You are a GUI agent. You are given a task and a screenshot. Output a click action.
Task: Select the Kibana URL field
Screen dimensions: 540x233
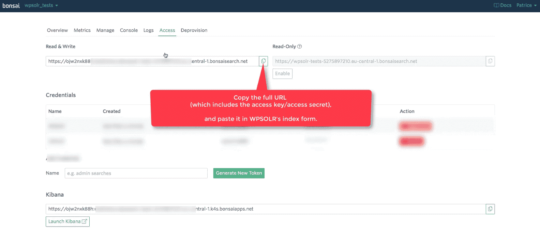tap(266, 209)
